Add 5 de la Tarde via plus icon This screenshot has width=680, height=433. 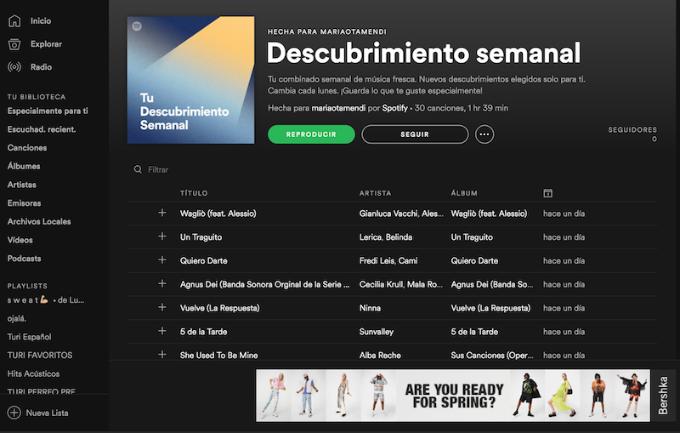point(162,331)
